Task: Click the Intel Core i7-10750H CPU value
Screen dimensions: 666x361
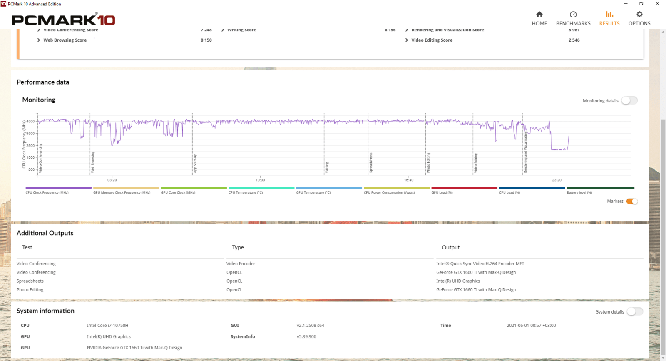Action: (107, 326)
